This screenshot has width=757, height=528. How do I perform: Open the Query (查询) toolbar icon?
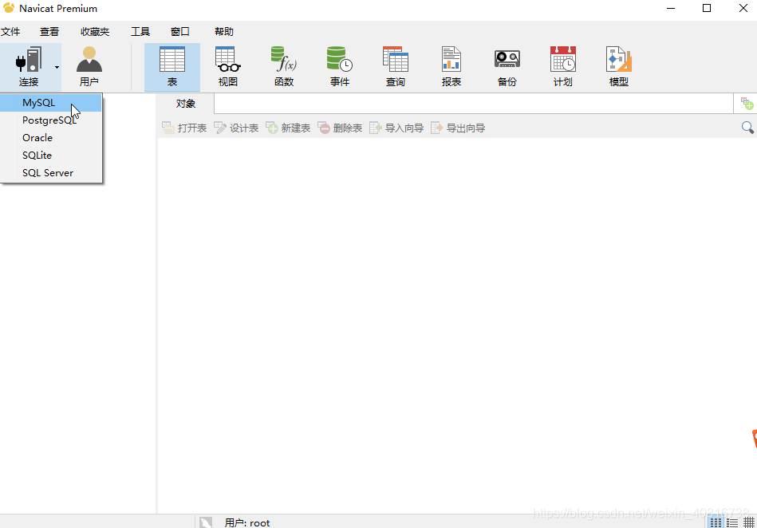click(396, 67)
